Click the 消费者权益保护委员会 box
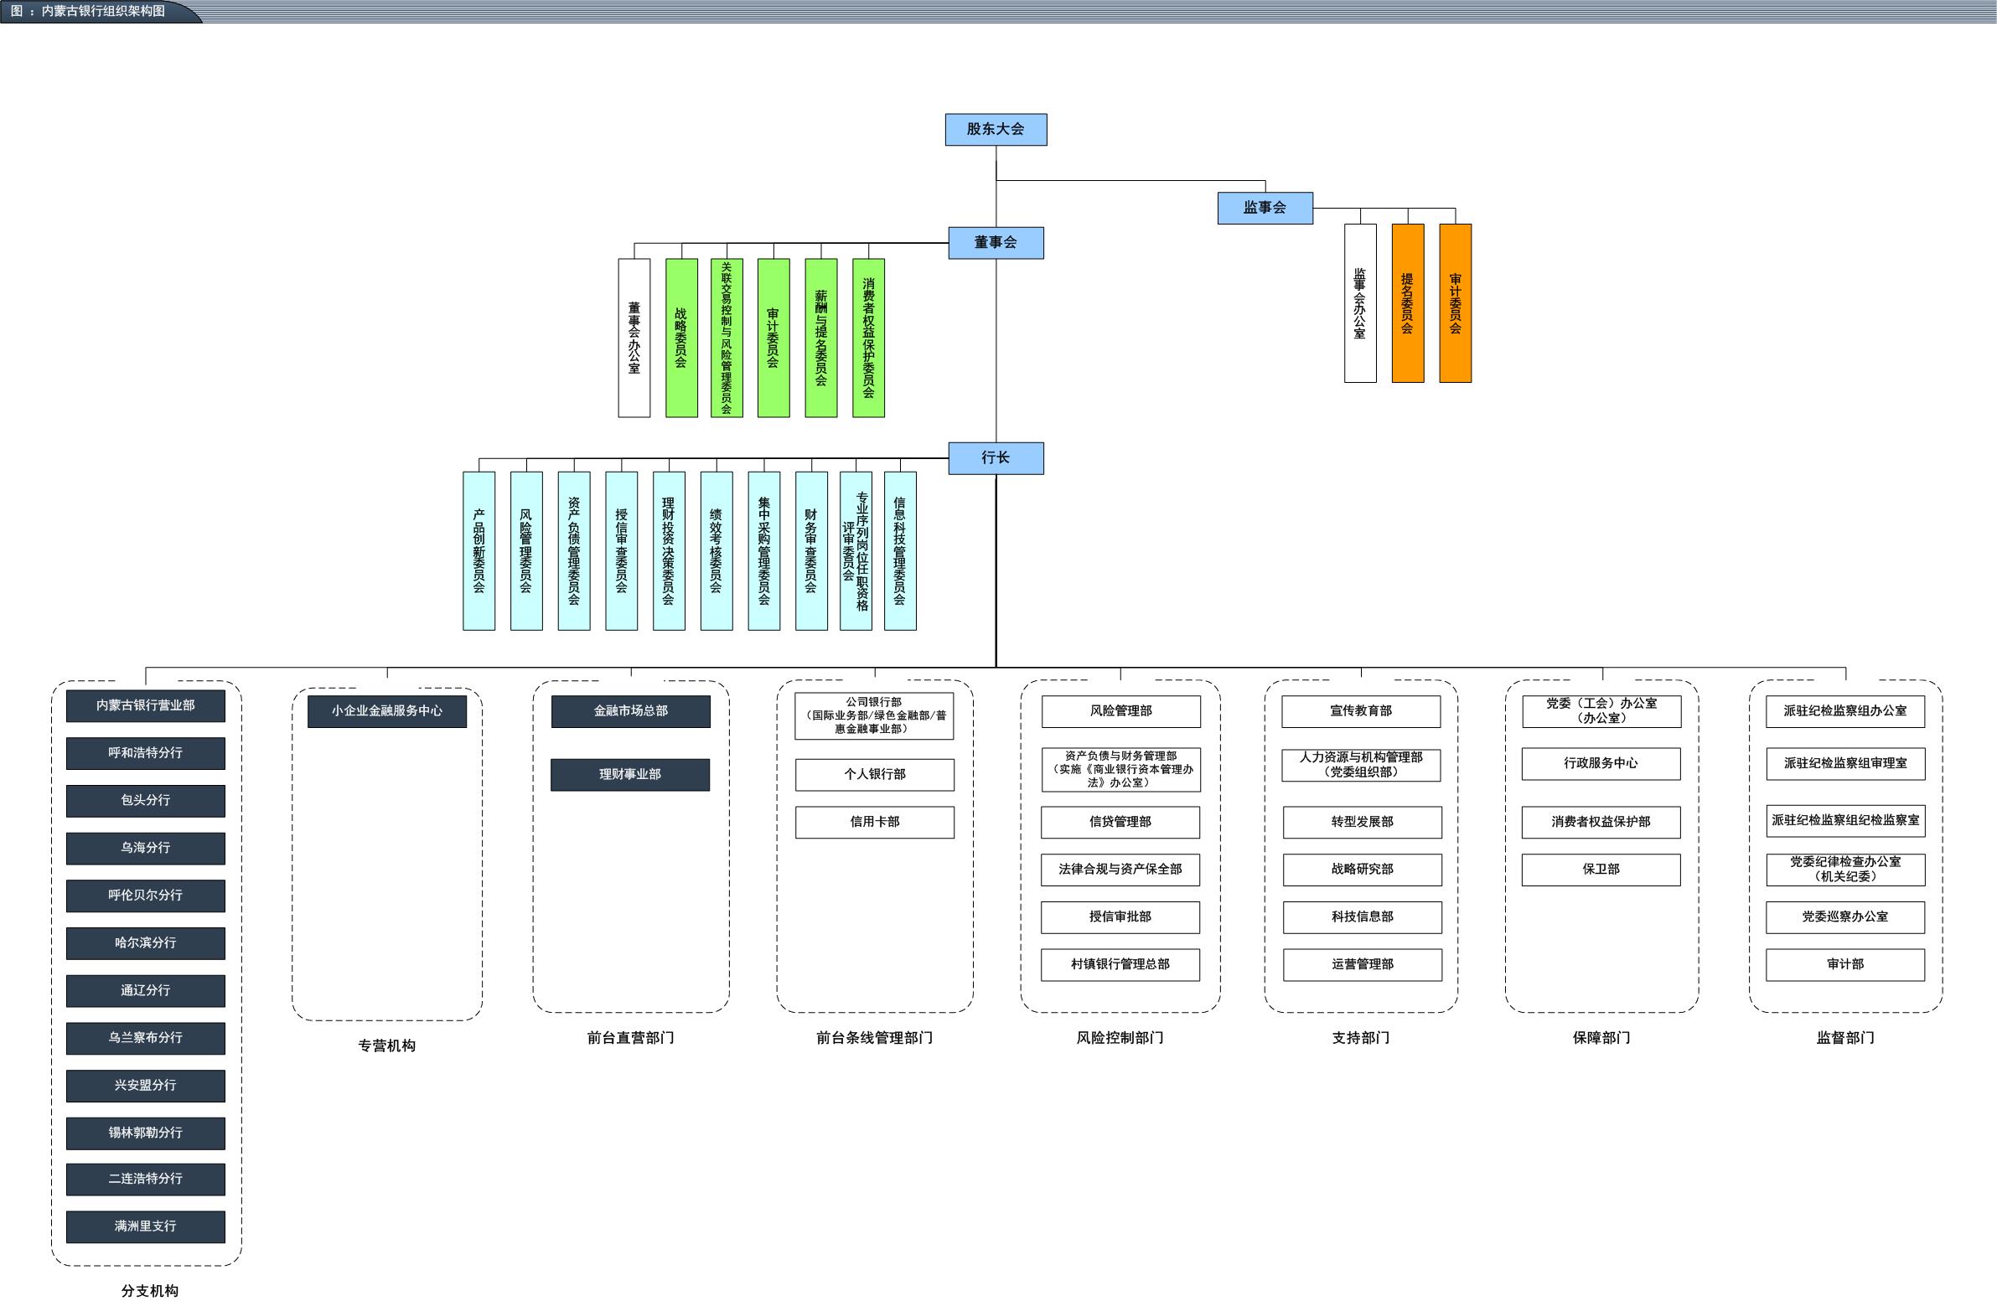 pyautogui.click(x=868, y=338)
